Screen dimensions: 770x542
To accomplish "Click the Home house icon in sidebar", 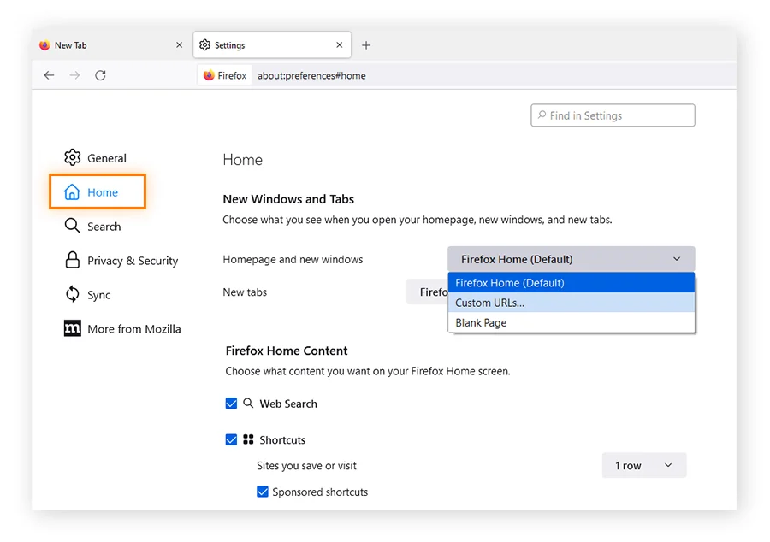I will coord(72,191).
